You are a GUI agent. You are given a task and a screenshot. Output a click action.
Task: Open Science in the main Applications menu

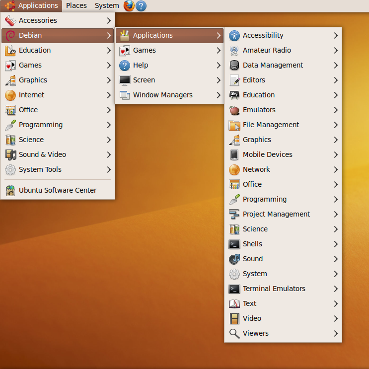58,140
